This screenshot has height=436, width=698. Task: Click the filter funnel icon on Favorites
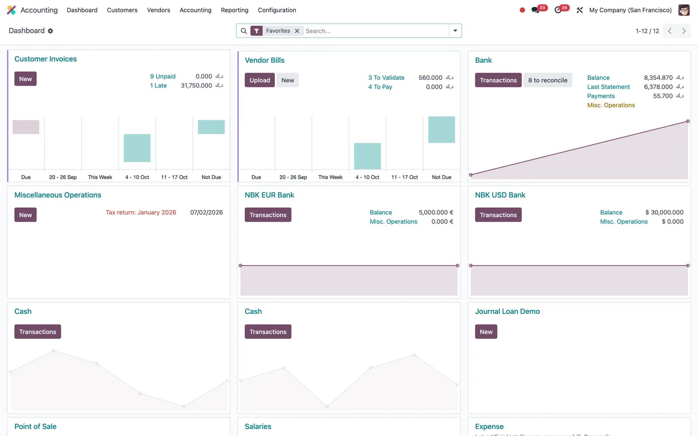[x=257, y=31]
